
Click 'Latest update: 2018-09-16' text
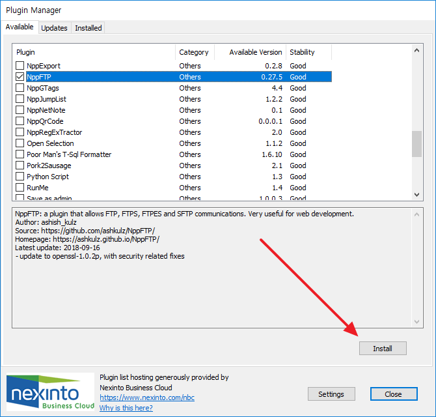pos(57,248)
